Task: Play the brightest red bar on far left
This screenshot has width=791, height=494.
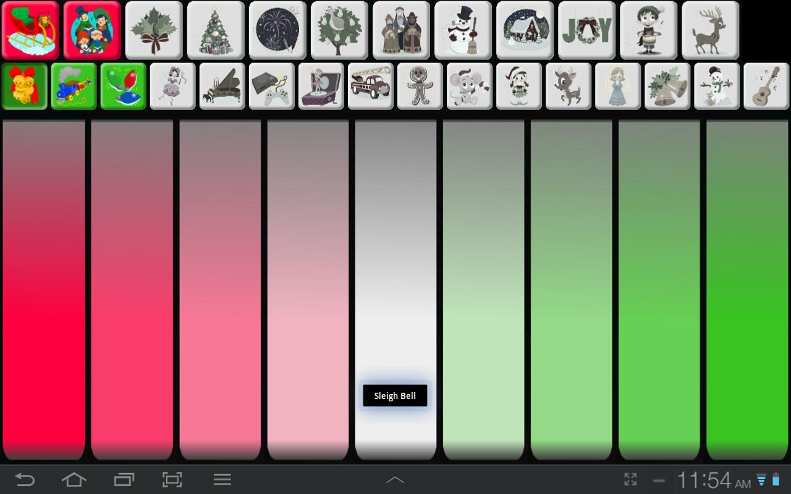Action: tap(44, 290)
